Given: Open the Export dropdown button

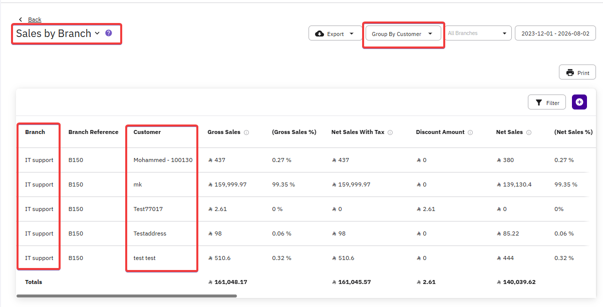Looking at the screenshot, I should click(x=336, y=33).
